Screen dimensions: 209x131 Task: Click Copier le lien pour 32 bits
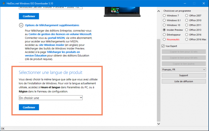184,52
